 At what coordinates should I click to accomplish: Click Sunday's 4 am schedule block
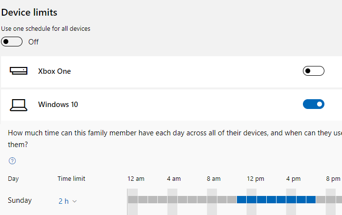point(172,199)
